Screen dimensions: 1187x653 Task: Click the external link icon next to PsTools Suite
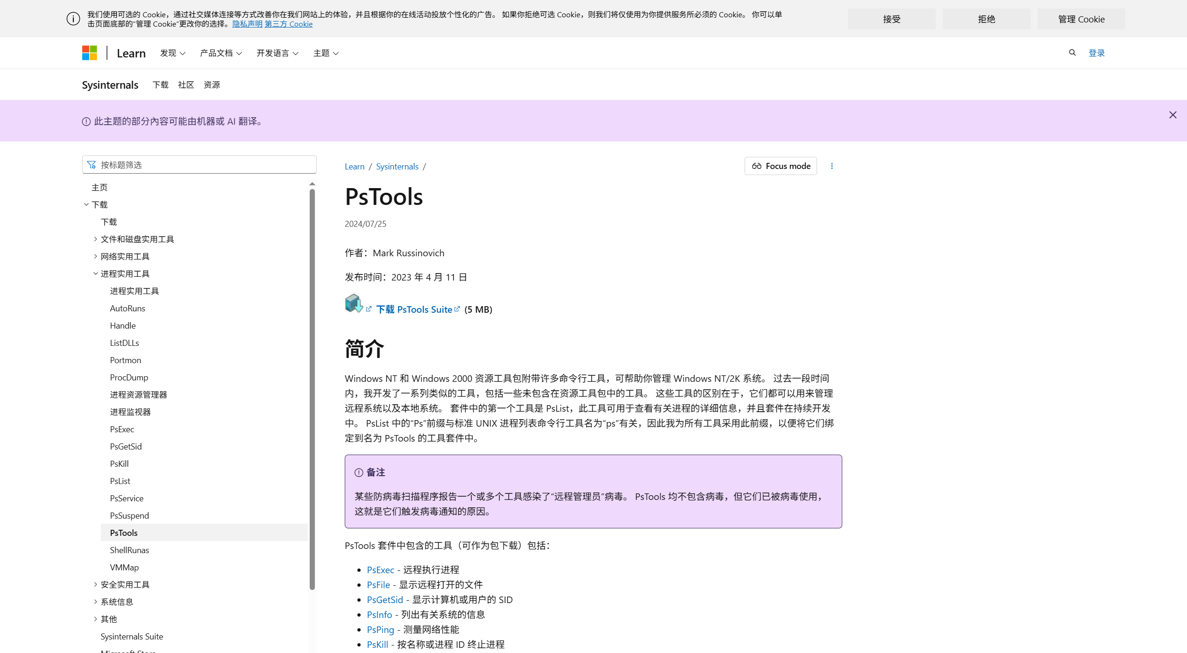(x=457, y=309)
